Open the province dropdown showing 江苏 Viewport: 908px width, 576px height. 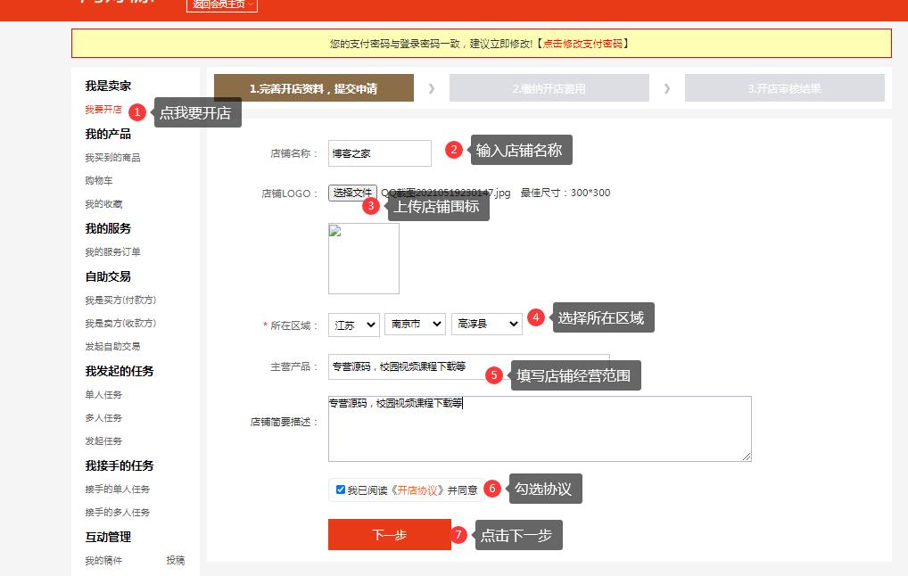click(353, 325)
